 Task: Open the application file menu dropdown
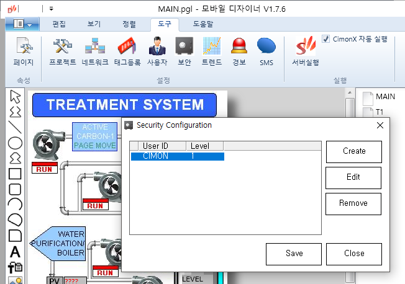(x=22, y=24)
